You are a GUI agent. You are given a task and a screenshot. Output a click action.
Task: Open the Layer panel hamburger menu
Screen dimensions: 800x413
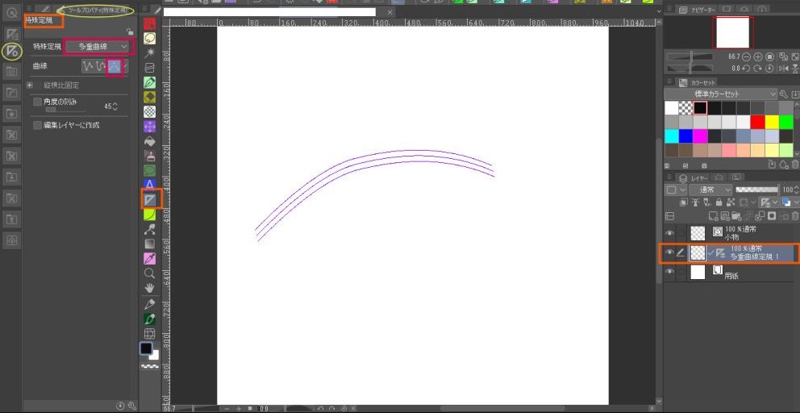(x=669, y=177)
